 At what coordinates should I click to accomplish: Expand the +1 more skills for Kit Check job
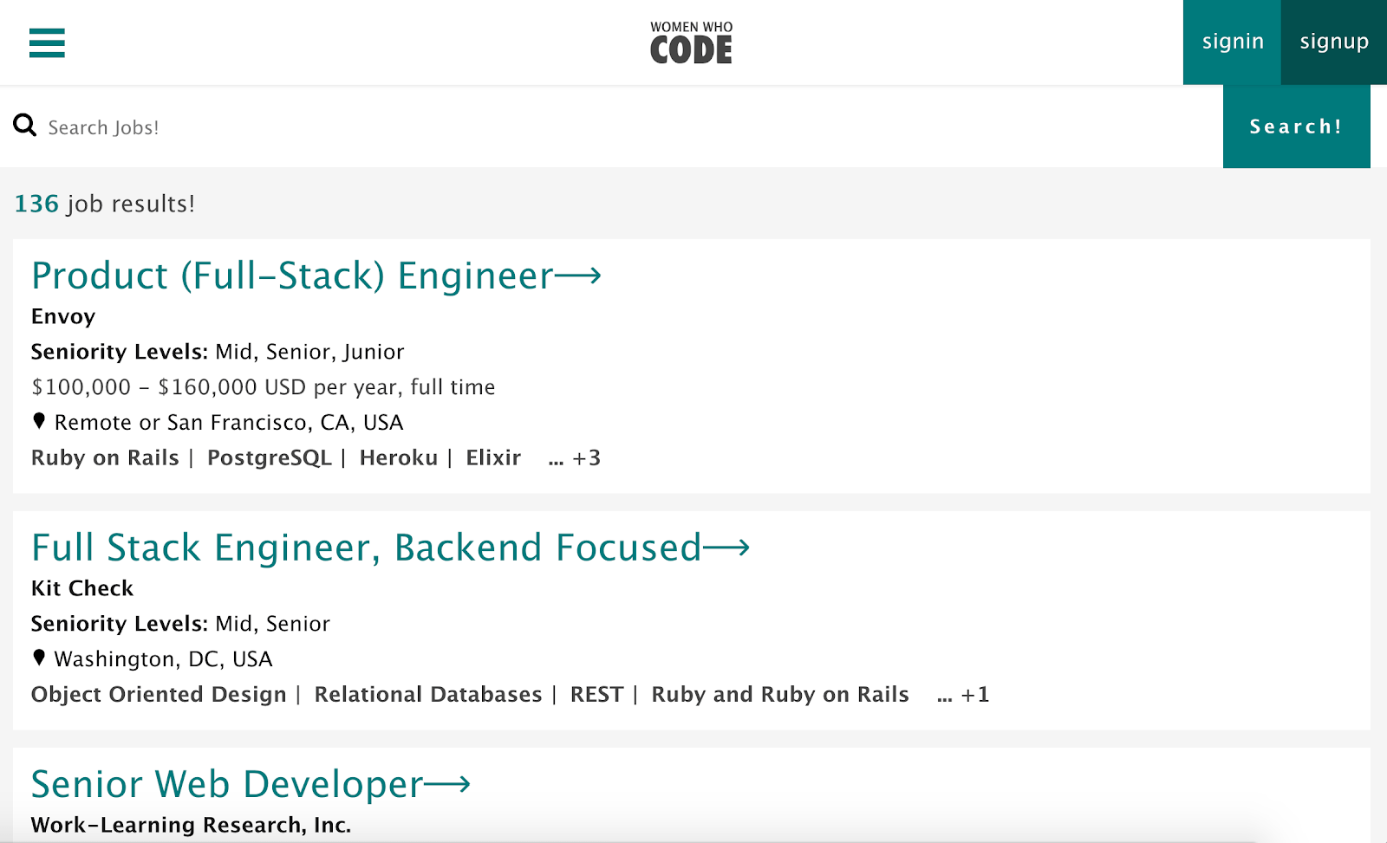[x=963, y=695]
